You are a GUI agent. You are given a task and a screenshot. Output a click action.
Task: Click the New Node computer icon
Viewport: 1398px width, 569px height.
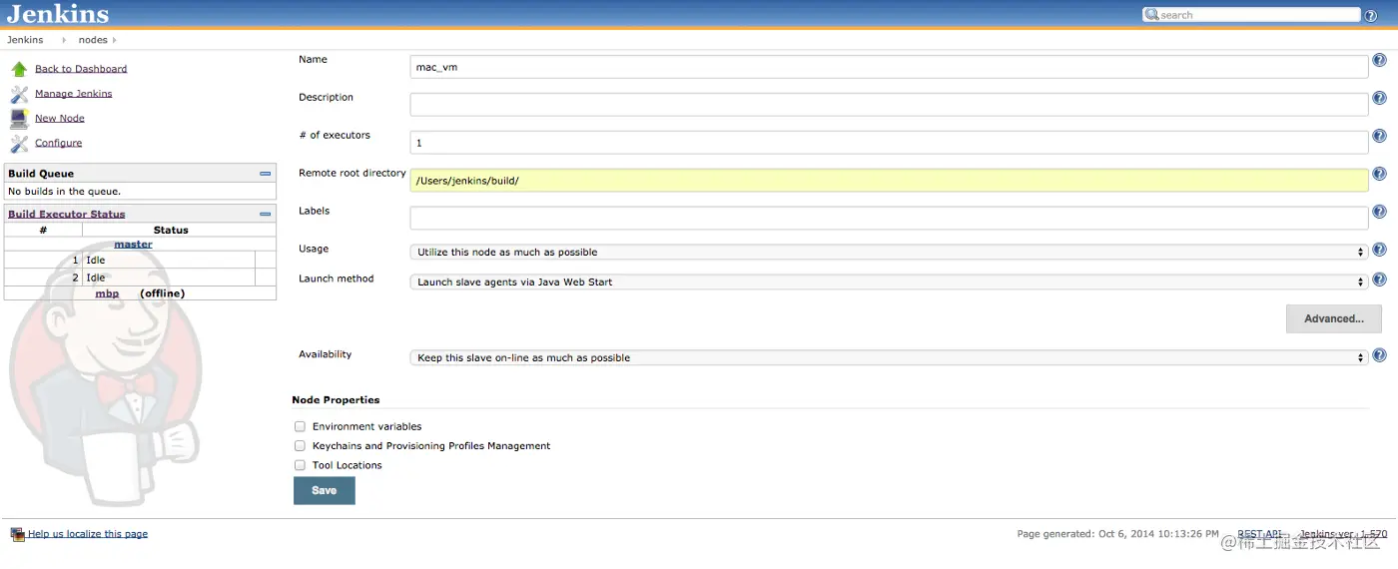tap(19, 119)
